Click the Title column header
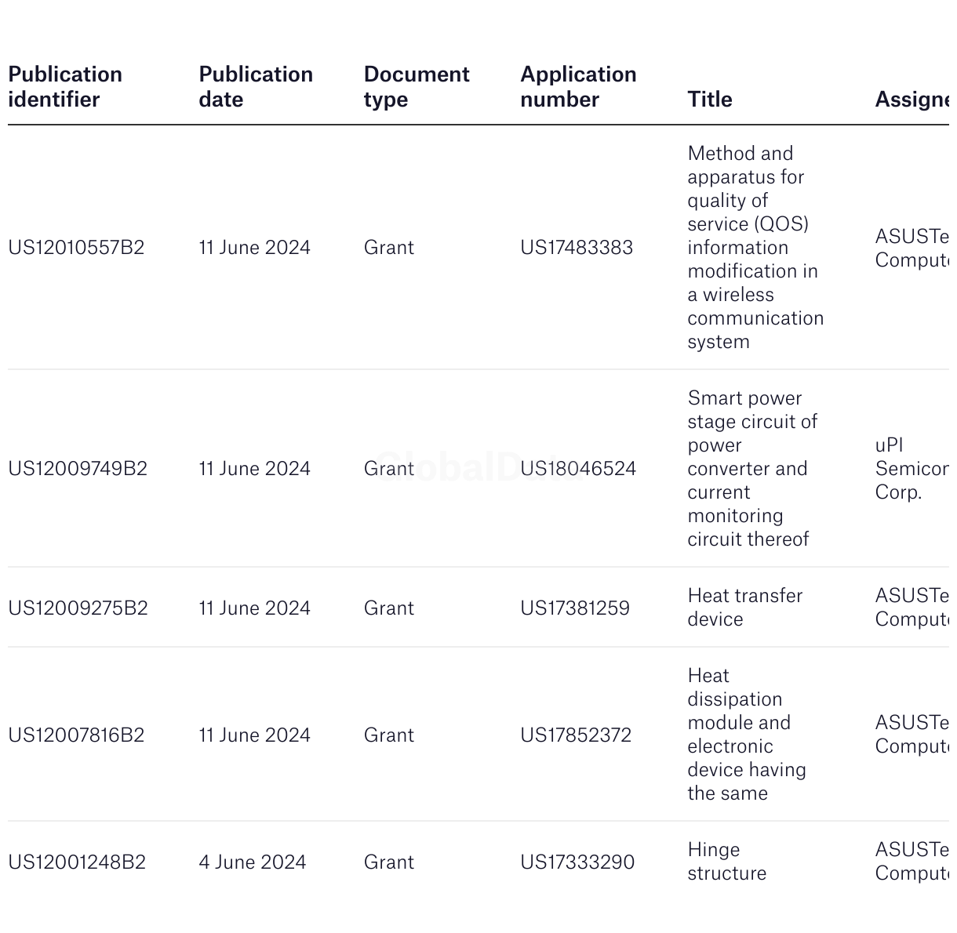 click(710, 99)
